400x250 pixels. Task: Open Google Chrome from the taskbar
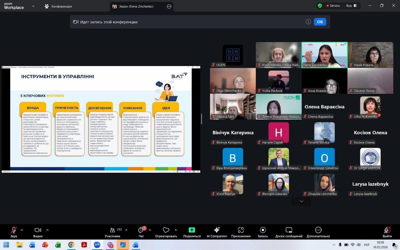(x=71, y=245)
